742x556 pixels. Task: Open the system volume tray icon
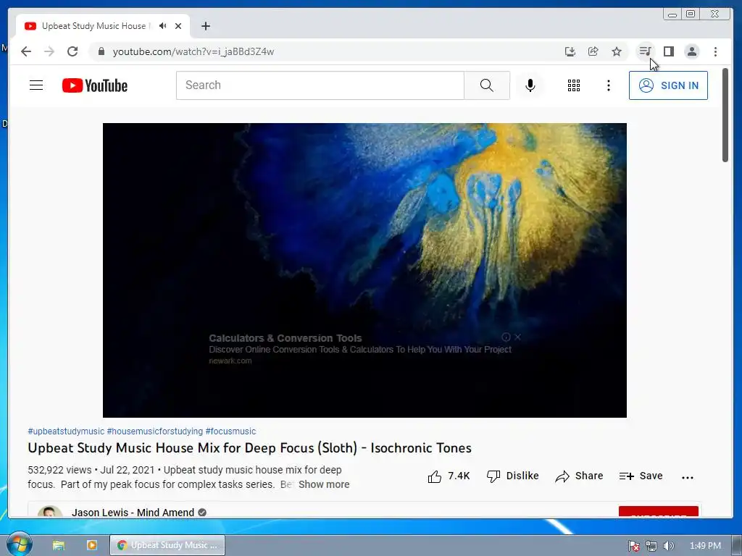click(x=669, y=546)
